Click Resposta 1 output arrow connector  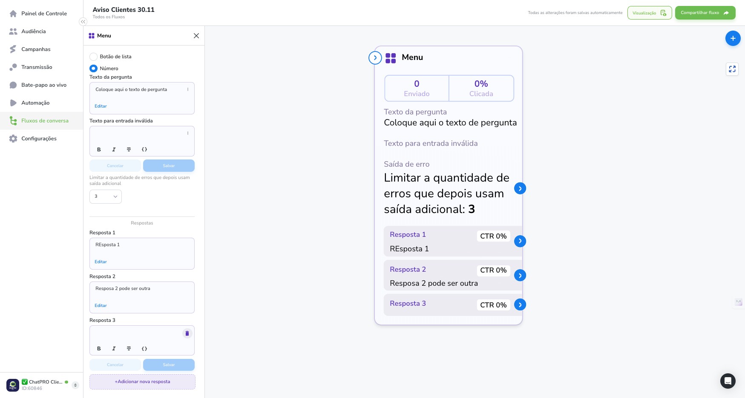520,241
